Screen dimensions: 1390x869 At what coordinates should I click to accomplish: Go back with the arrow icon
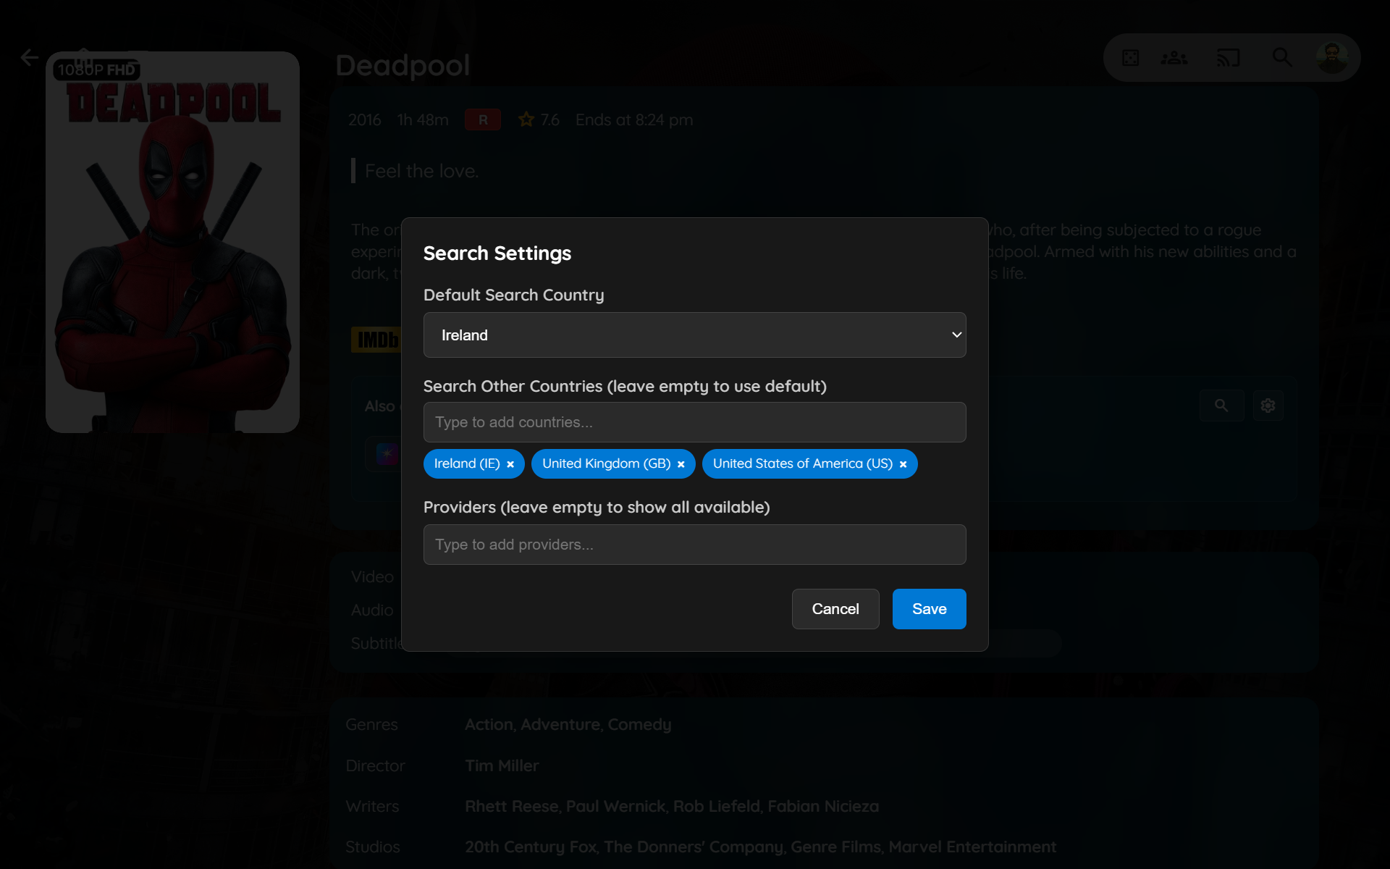click(x=30, y=57)
